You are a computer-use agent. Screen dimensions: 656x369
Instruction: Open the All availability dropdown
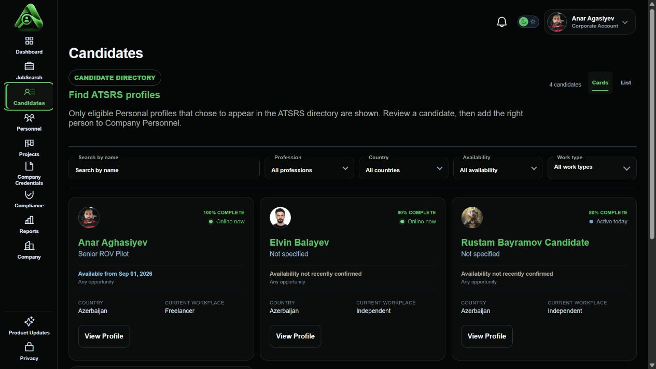498,169
